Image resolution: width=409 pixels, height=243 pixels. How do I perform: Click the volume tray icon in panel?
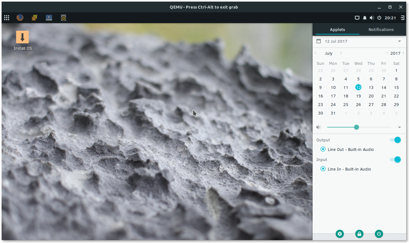click(372, 18)
